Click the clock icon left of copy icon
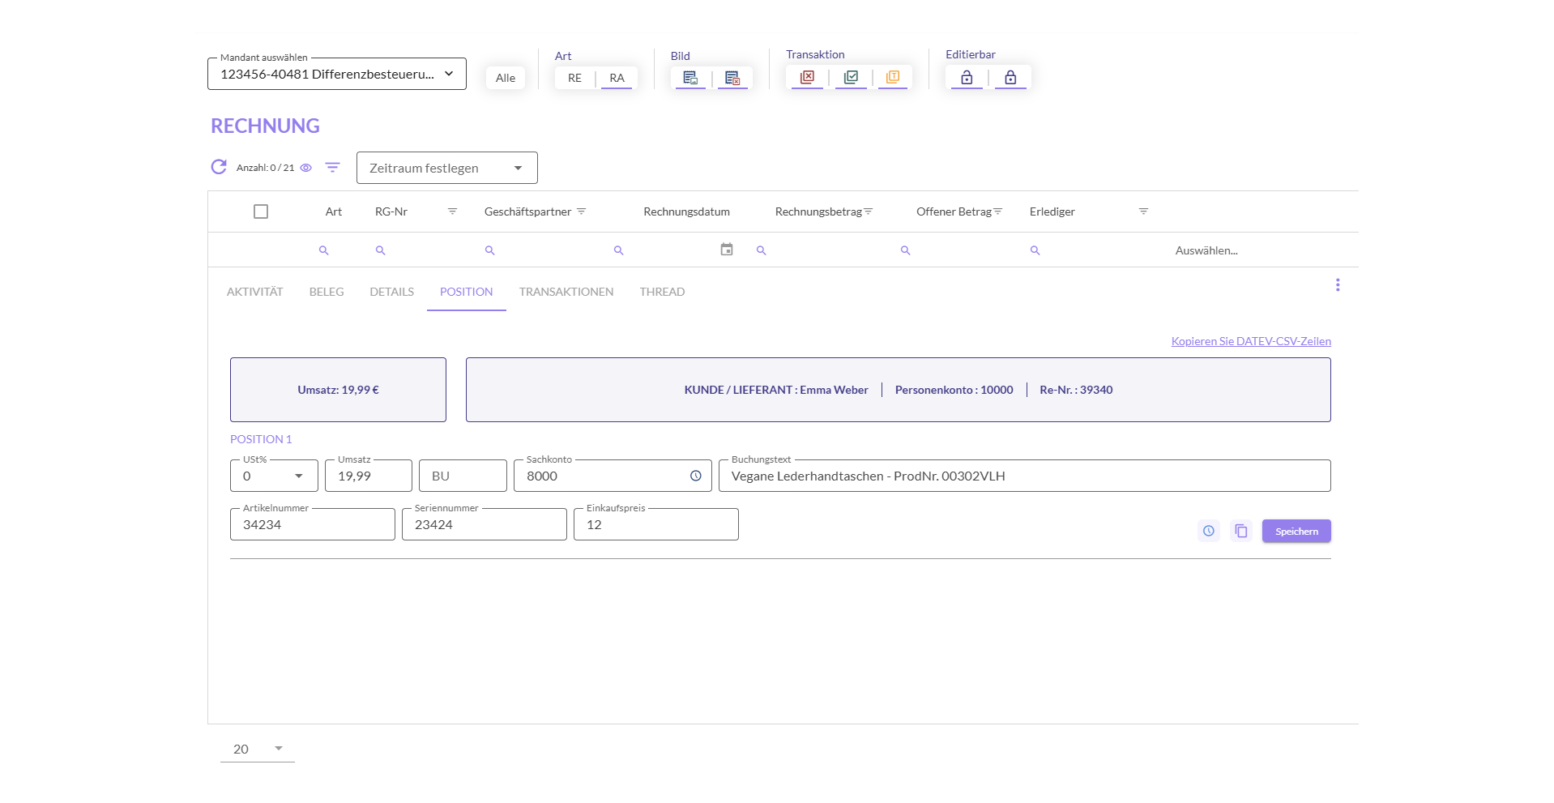The width and height of the screenshot is (1554, 803). pyautogui.click(x=1208, y=532)
